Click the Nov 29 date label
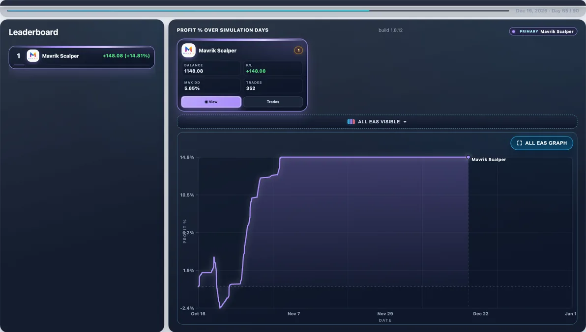The width and height of the screenshot is (586, 332). point(385,314)
